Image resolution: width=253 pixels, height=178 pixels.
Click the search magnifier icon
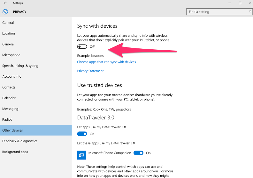pos(249,12)
